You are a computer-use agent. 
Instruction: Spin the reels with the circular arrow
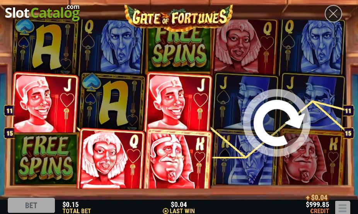(x=276, y=123)
